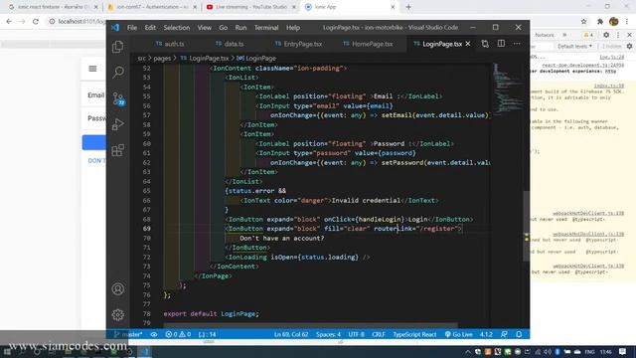Screen dimensions: 636x358
Task: Open Source Control view with badge
Action: [x=118, y=98]
